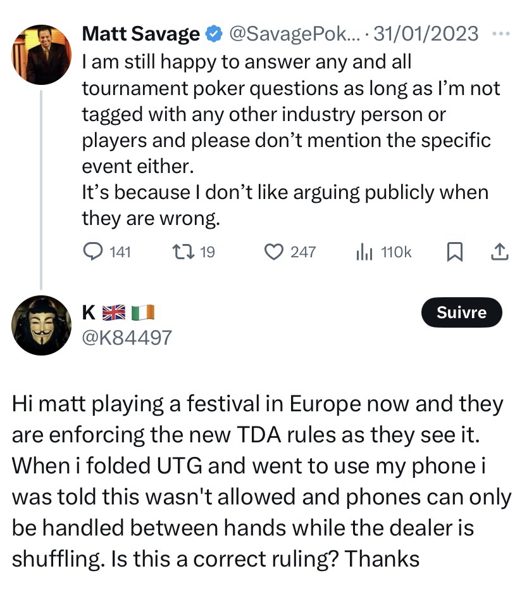The height and width of the screenshot is (597, 522).
Task: Tap the 247 likes count
Action: coord(303,252)
